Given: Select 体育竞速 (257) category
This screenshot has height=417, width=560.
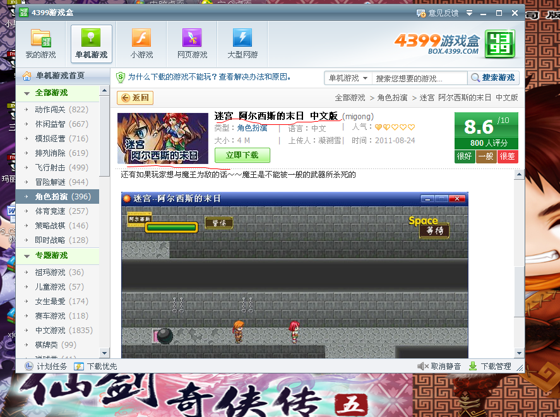Looking at the screenshot, I should coord(57,211).
